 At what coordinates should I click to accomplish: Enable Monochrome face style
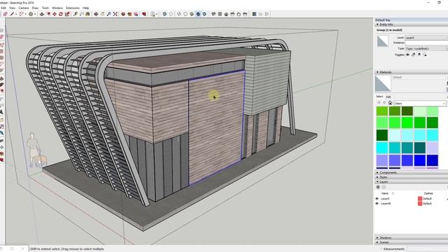click(x=204, y=14)
